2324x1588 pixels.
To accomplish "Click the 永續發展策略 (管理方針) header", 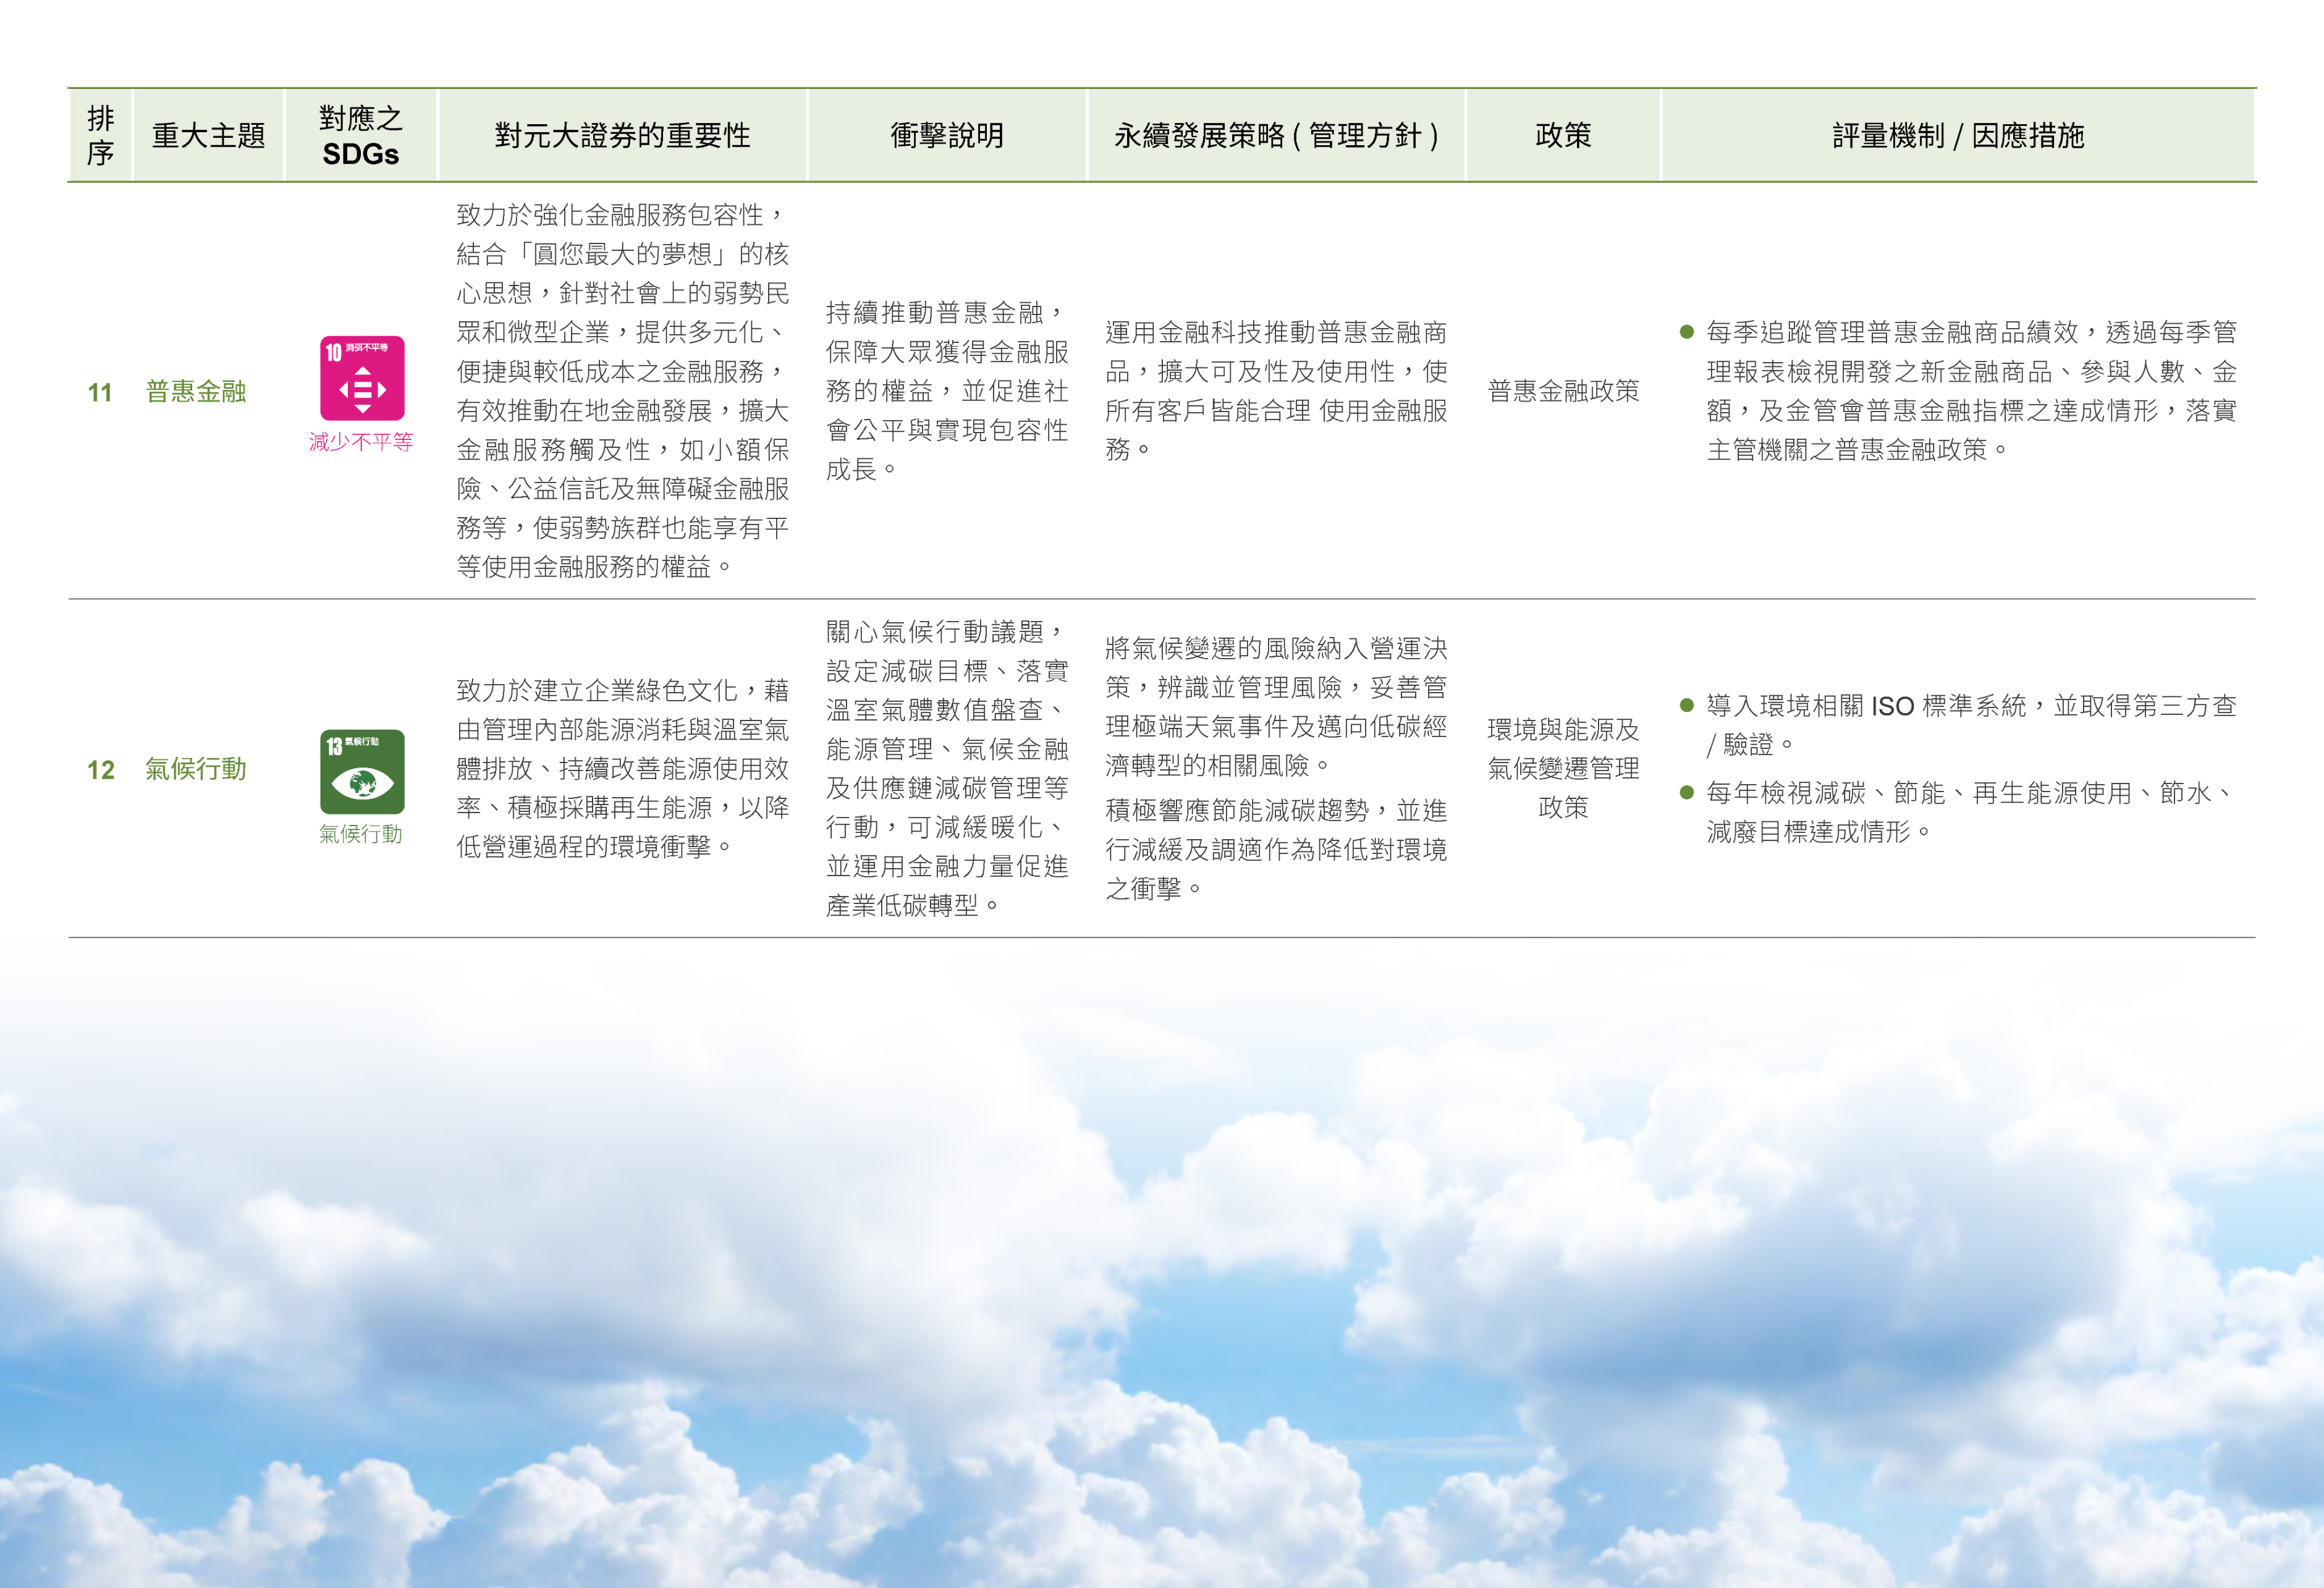I will 1276,135.
